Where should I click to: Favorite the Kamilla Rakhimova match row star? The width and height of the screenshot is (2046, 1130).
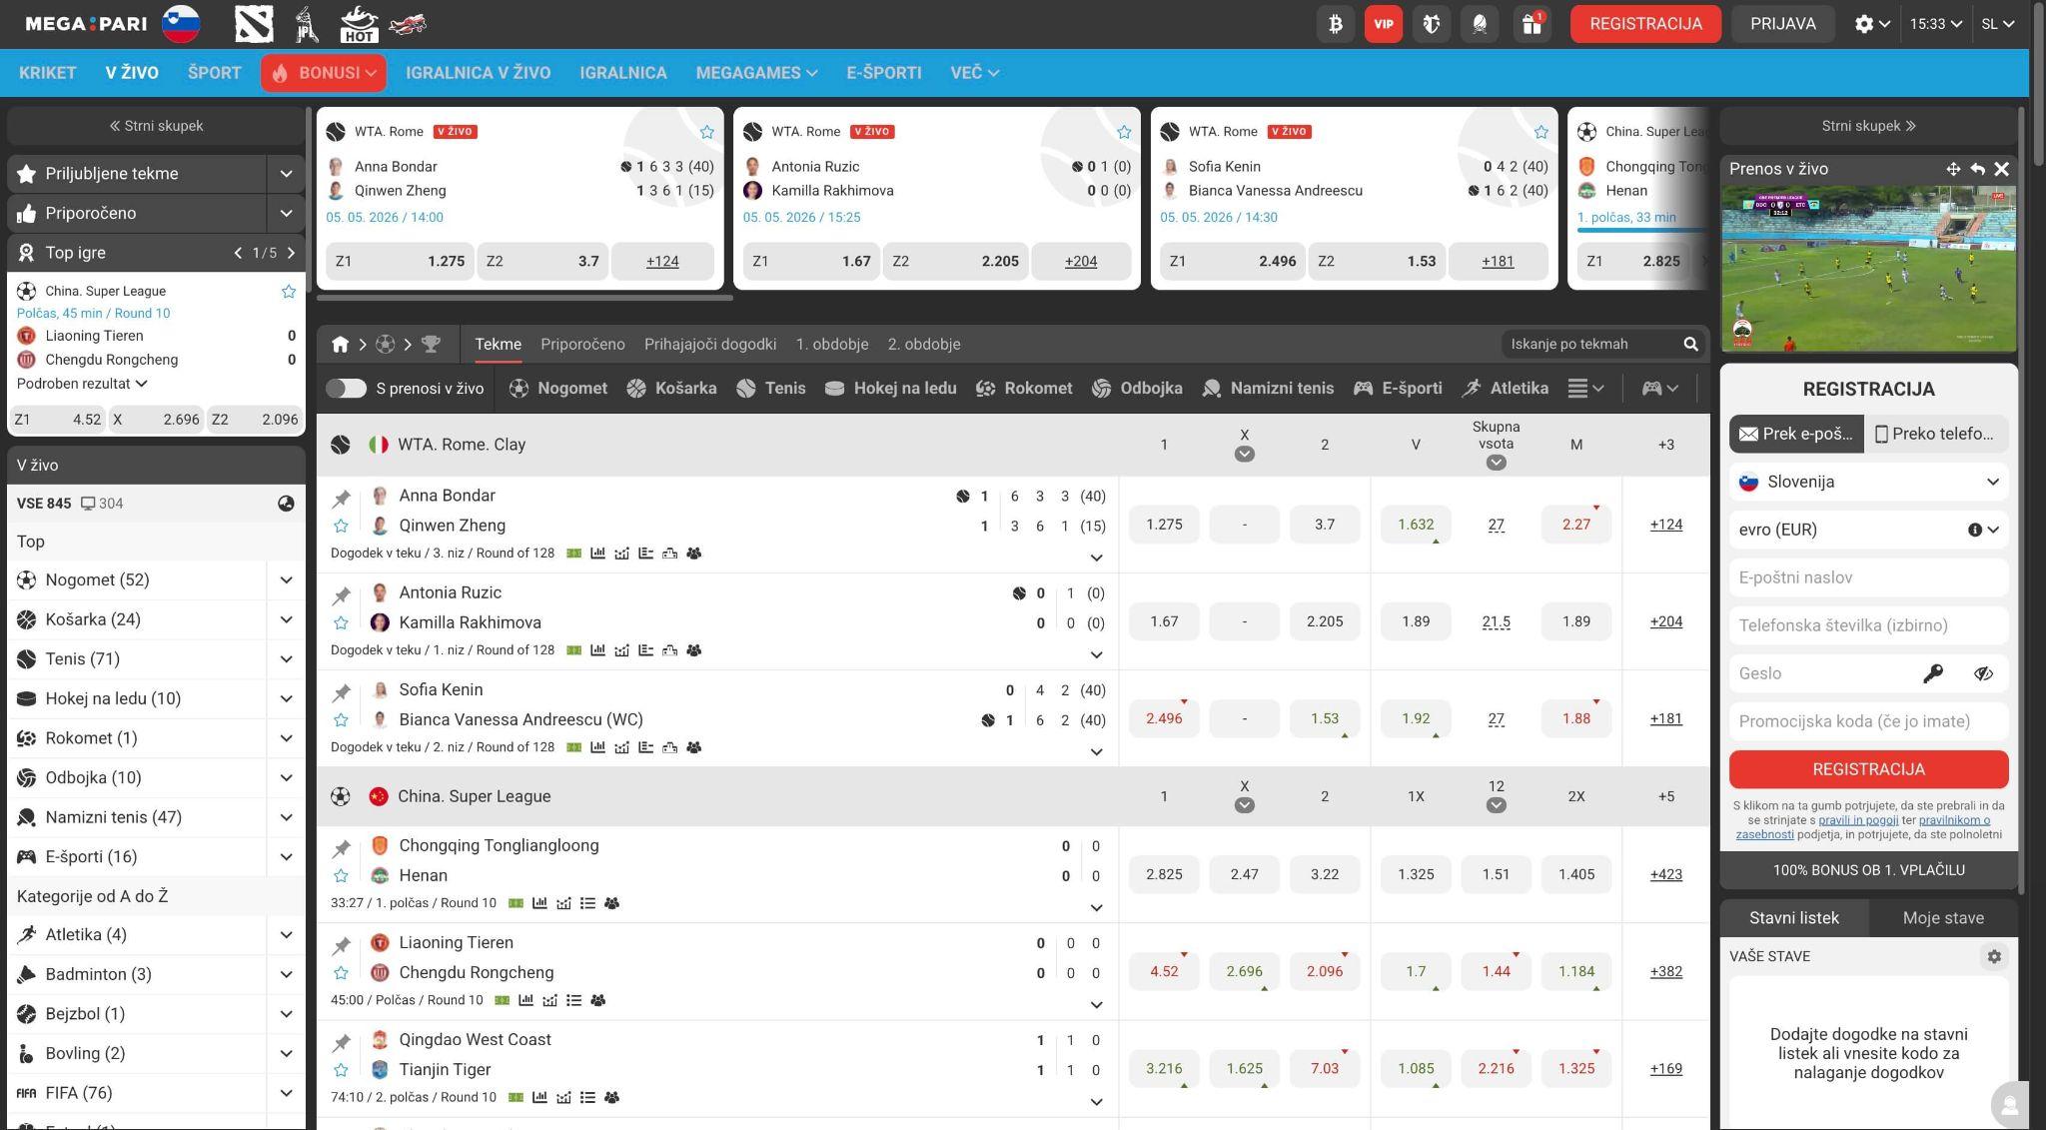click(341, 622)
